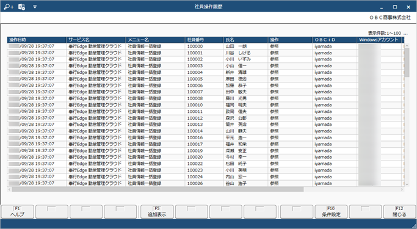Click the name cell 川谷 しげる
Viewport: 417px width, 229px height.
click(x=245, y=53)
